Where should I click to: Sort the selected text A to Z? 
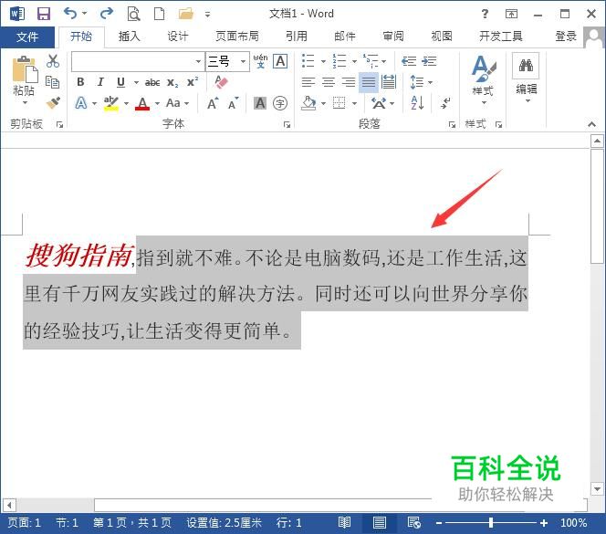pyautogui.click(x=417, y=103)
